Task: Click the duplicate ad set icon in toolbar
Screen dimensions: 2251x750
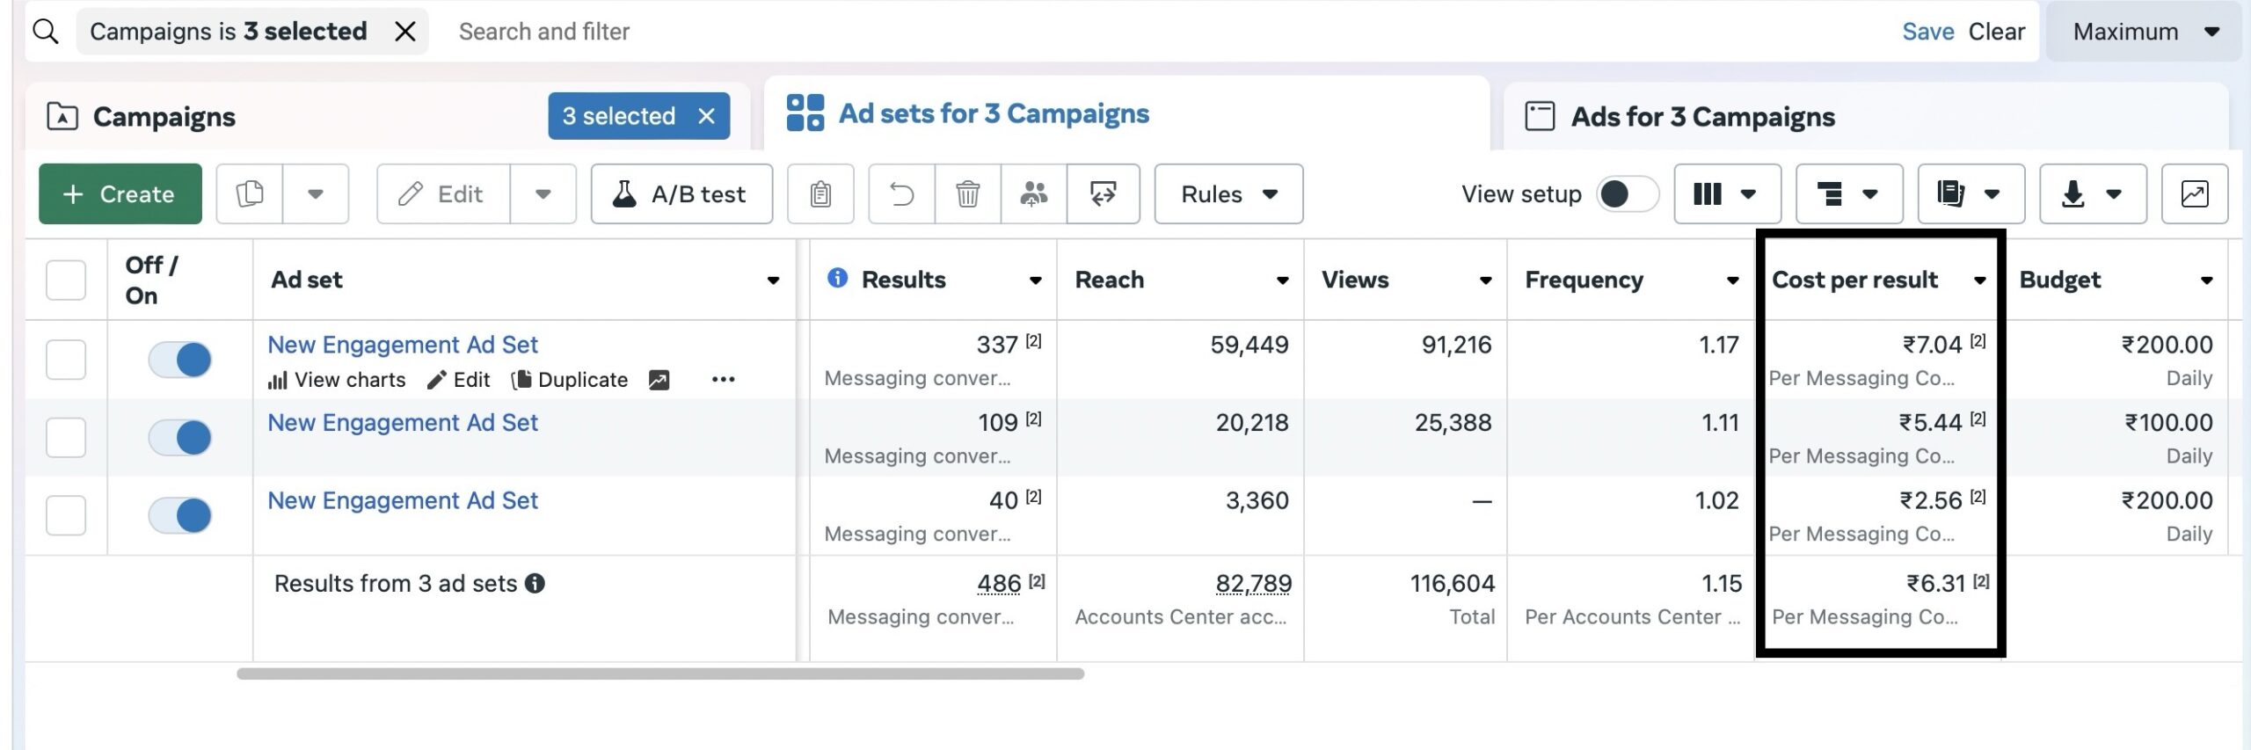Action: tap(250, 193)
